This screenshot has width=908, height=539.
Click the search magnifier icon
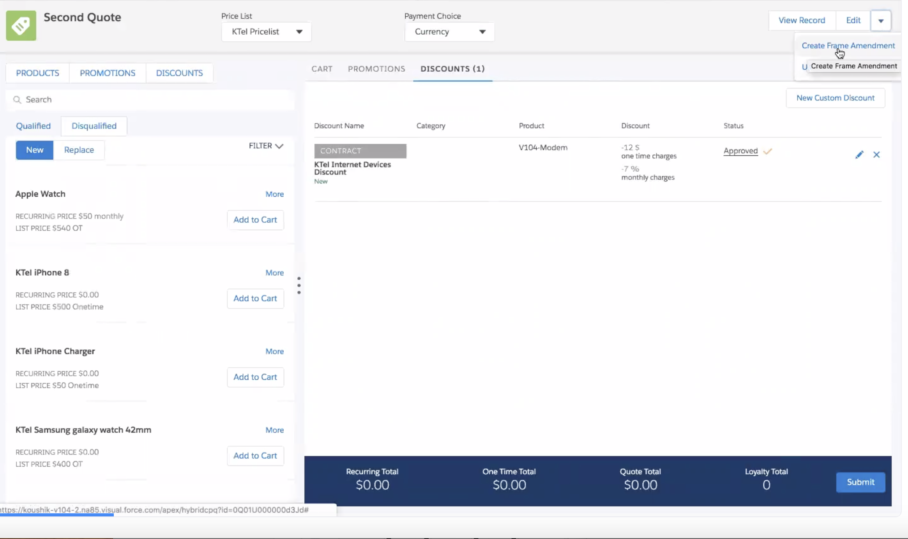[17, 100]
